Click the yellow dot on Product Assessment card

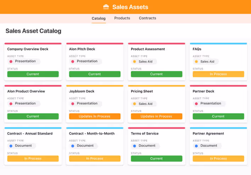click(135, 61)
